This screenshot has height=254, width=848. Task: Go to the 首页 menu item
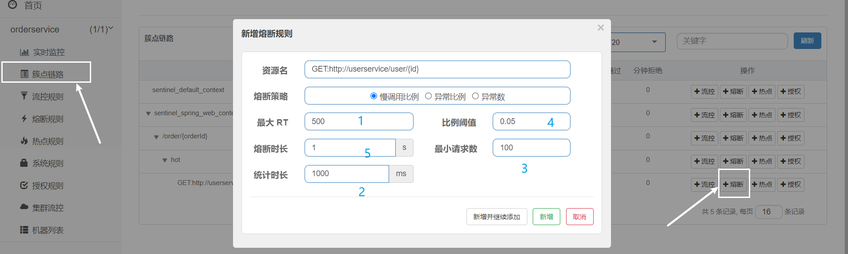33,5
